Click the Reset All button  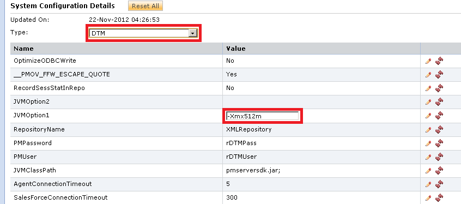tap(145, 6)
